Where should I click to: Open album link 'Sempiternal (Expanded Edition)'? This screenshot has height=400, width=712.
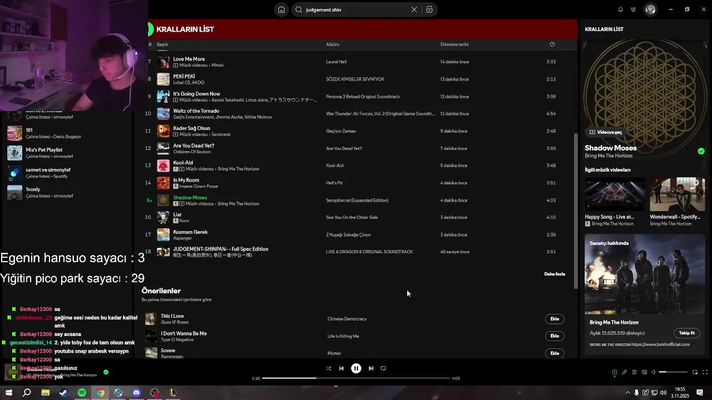(357, 200)
